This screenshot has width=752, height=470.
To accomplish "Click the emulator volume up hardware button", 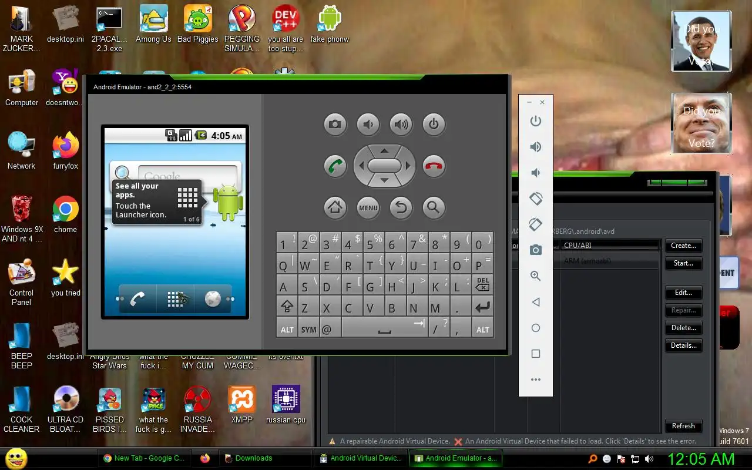I will (x=401, y=125).
